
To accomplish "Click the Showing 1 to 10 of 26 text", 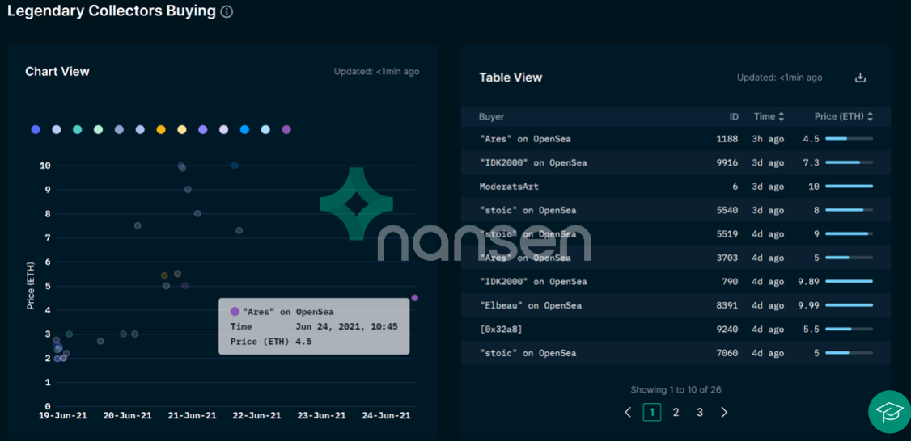I will 676,390.
